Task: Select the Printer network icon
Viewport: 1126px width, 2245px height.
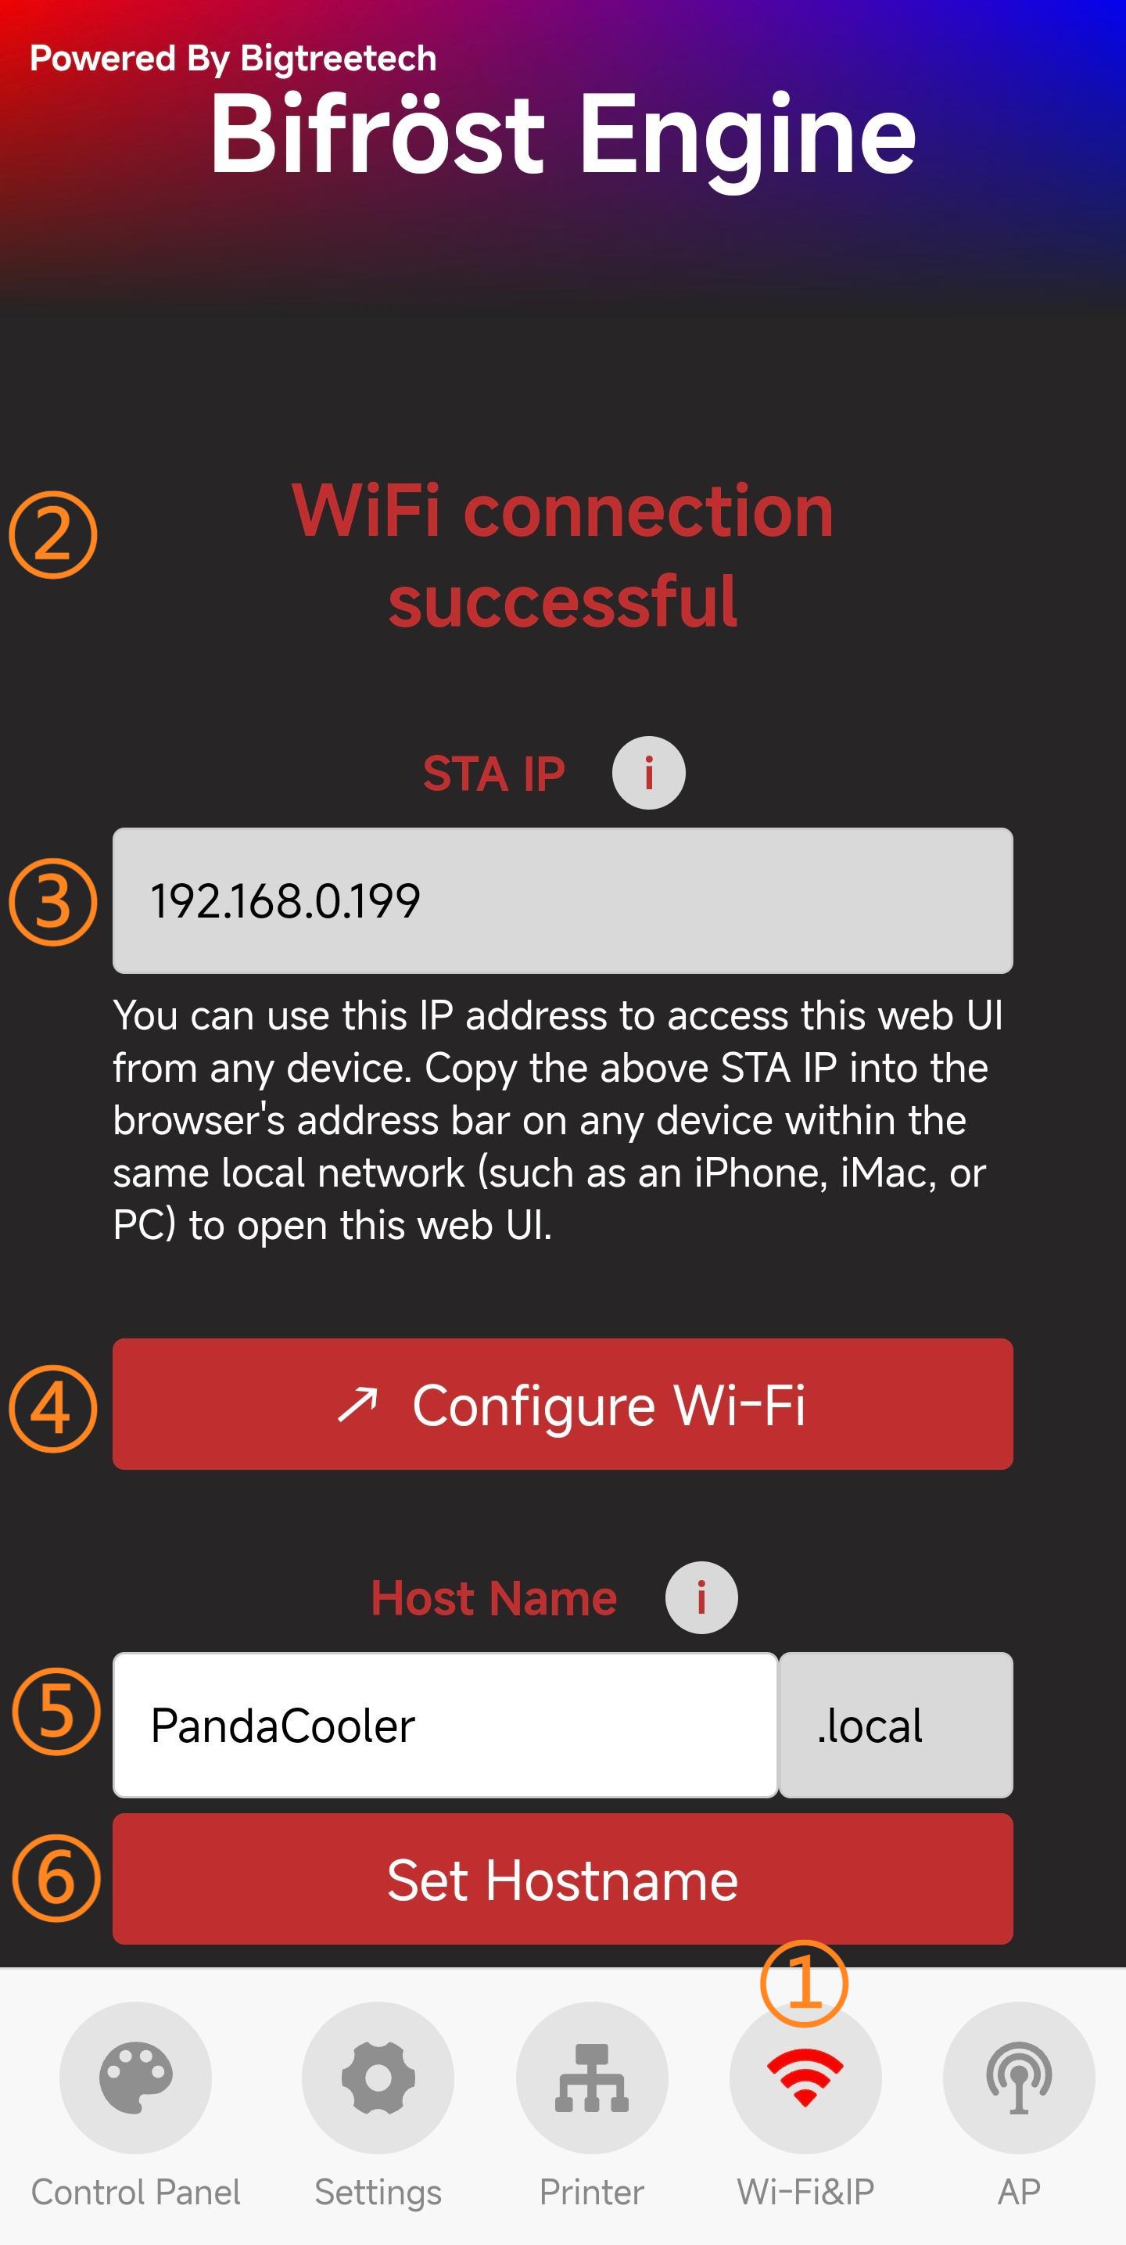Action: click(592, 2077)
